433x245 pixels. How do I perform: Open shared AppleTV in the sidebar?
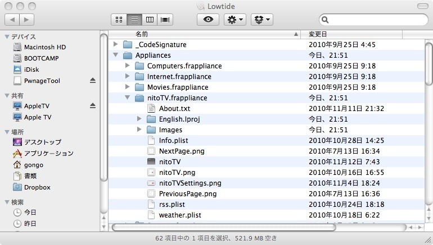click(37, 106)
